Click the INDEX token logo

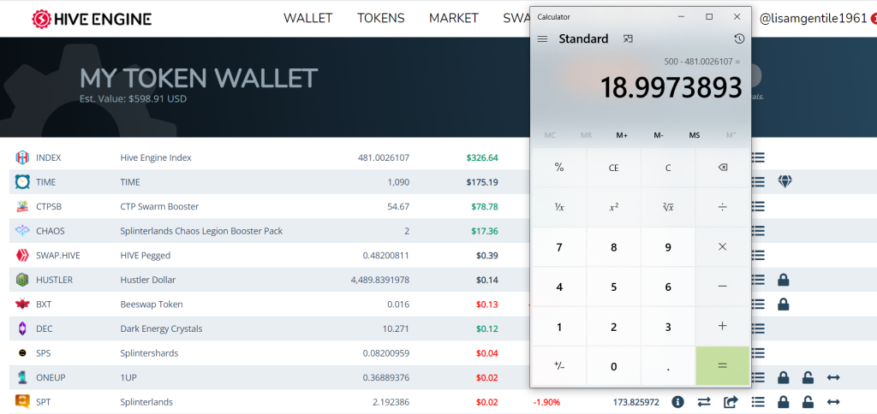point(21,157)
